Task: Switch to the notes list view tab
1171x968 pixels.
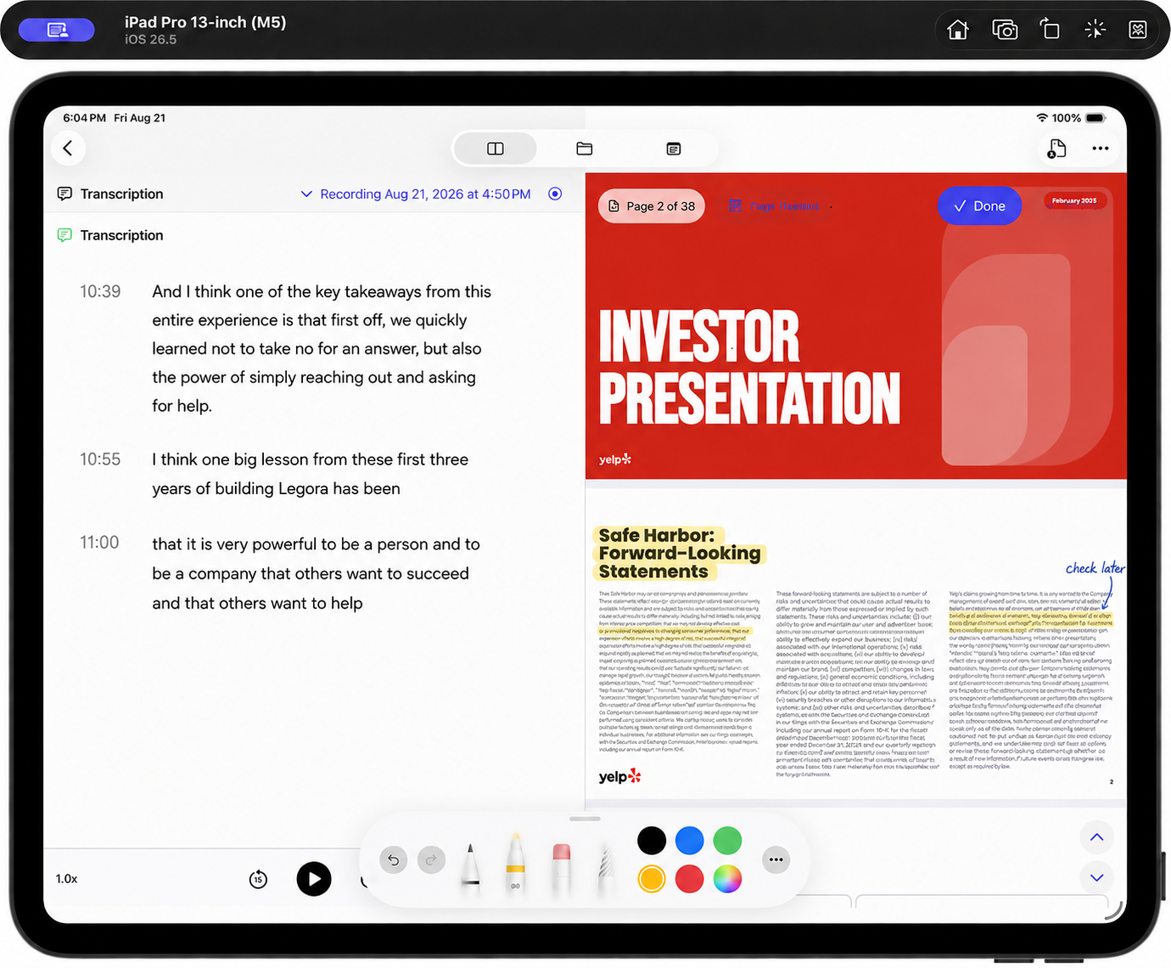Action: pyautogui.click(x=674, y=149)
